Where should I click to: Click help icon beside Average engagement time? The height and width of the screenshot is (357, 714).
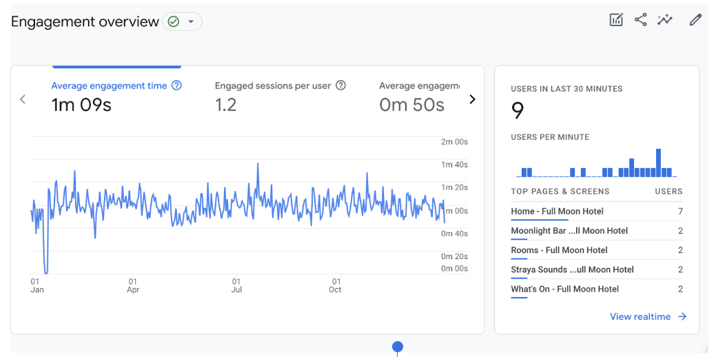[x=176, y=85]
